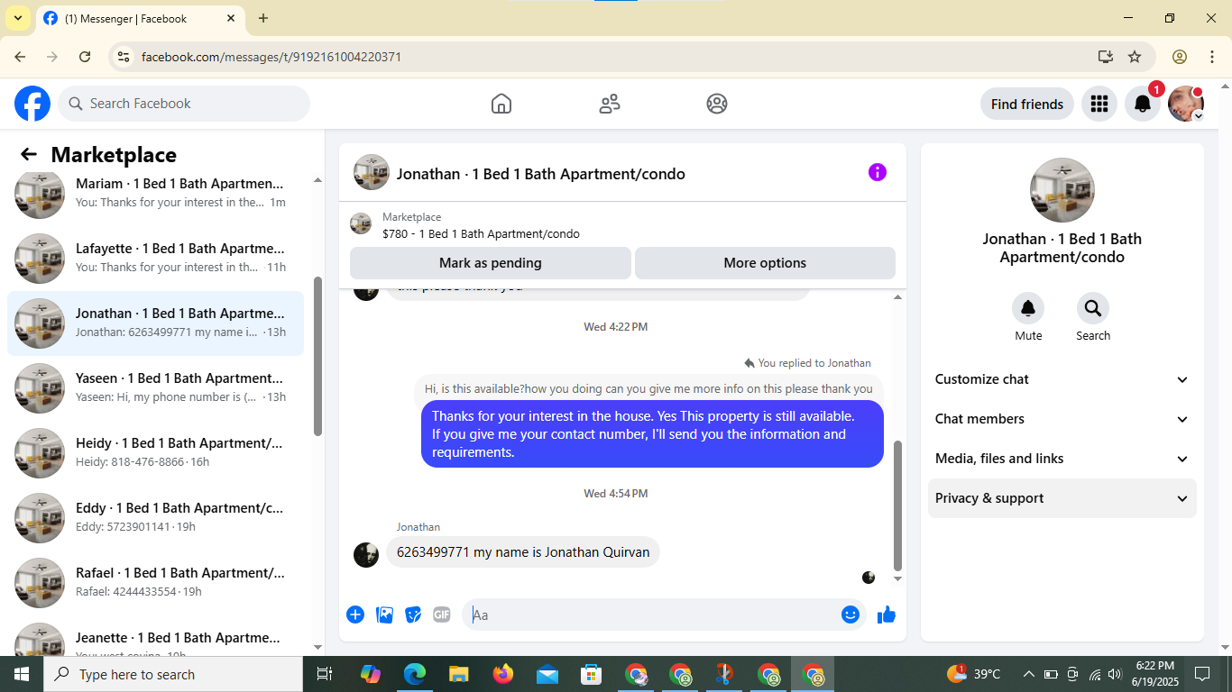Click the Search Facebook field
This screenshot has width=1232, height=692.
tap(184, 104)
